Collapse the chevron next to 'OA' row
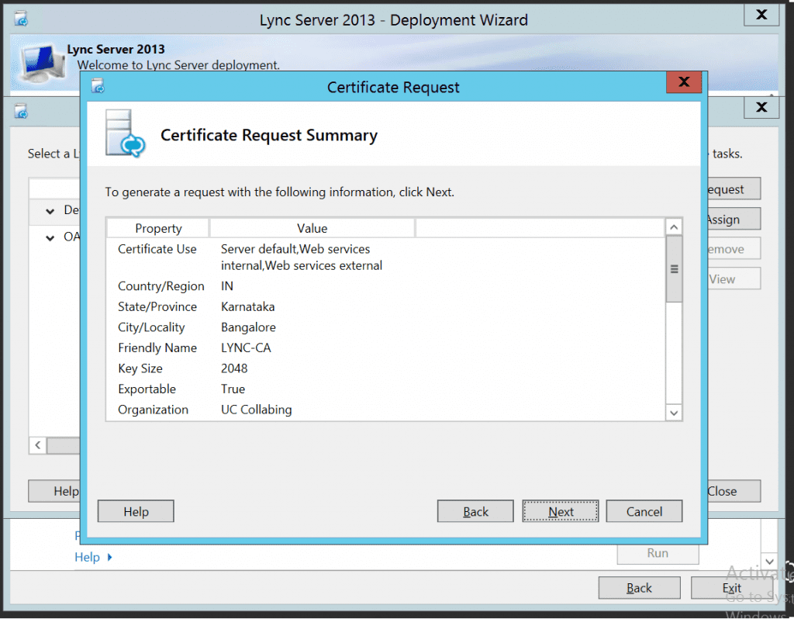This screenshot has width=794, height=619. pos(50,237)
